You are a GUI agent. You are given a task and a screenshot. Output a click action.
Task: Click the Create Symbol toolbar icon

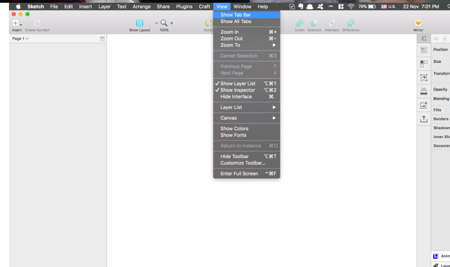click(37, 23)
